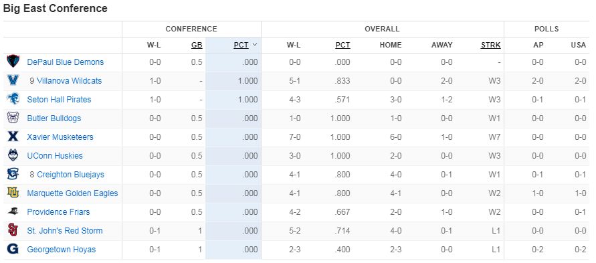The height and width of the screenshot is (263, 596).
Task: Click the Butler Bulldogs logo icon
Action: [x=13, y=118]
